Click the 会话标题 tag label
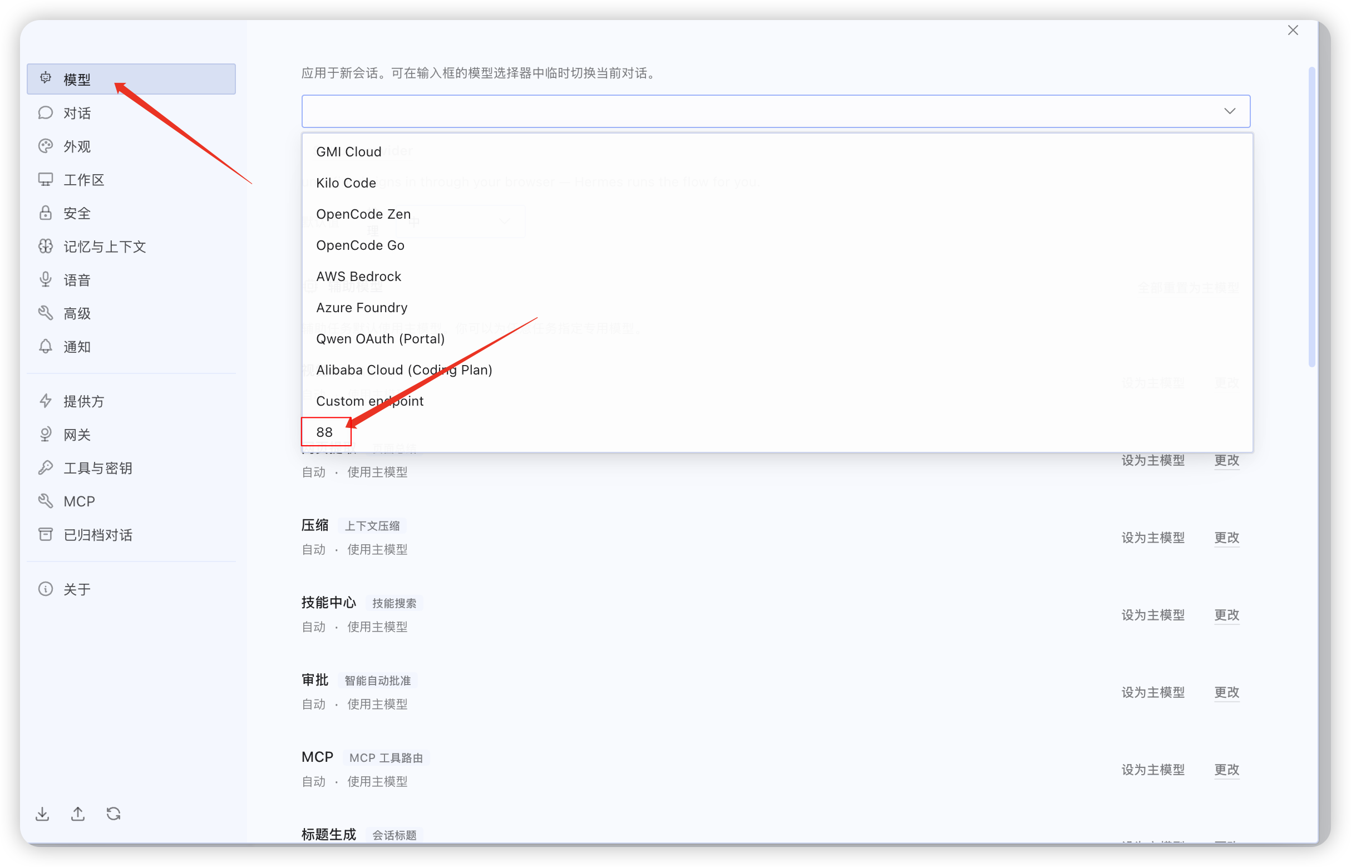 pyautogui.click(x=395, y=835)
